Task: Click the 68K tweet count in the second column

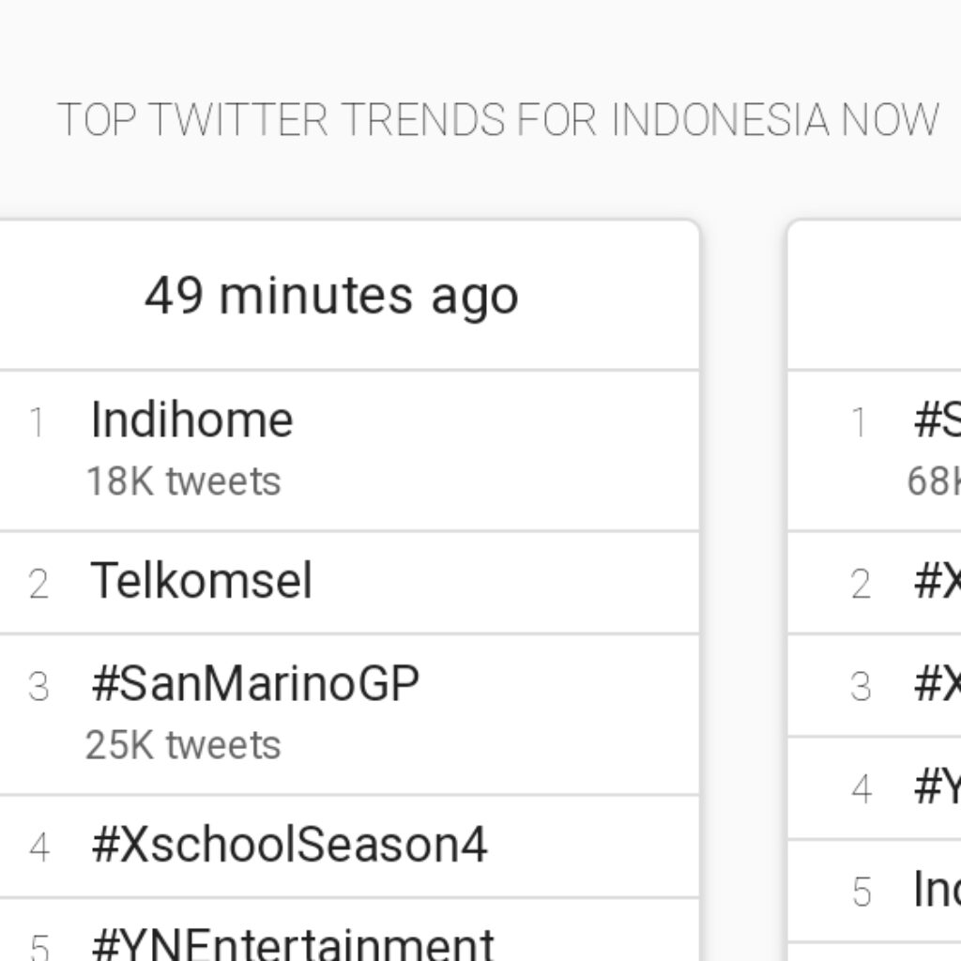Action: [934, 481]
